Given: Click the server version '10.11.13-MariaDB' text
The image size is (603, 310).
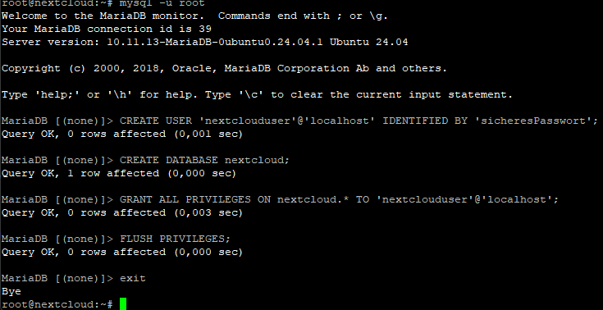Looking at the screenshot, I should point(159,43).
